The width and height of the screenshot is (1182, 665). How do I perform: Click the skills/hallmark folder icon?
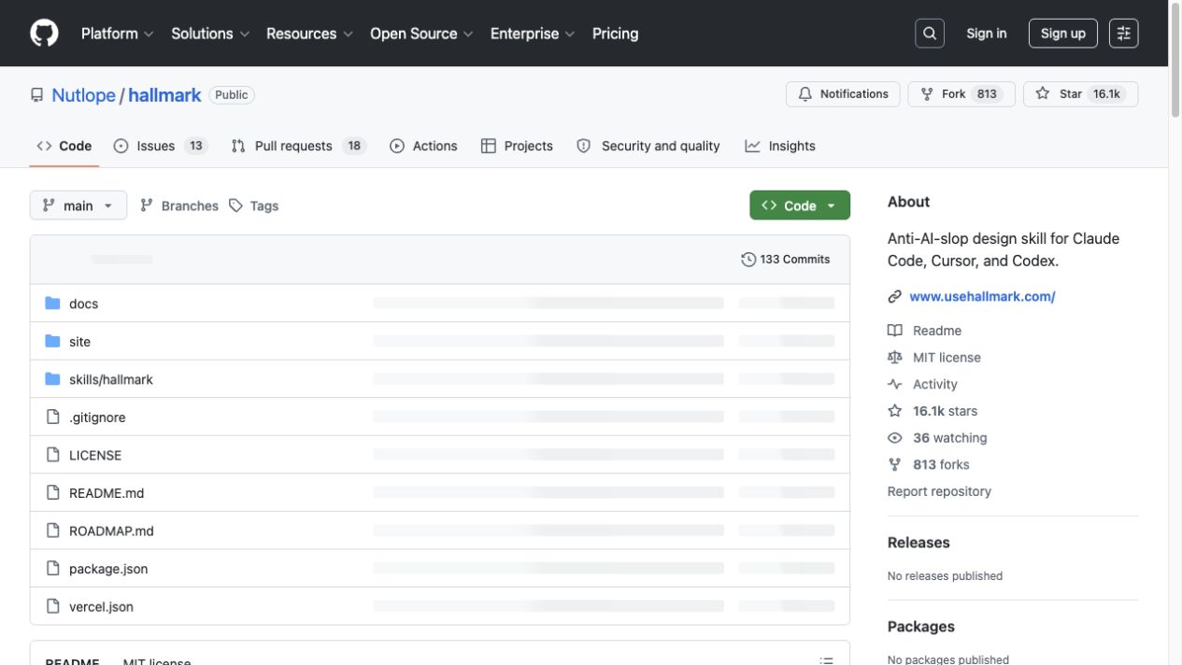52,379
